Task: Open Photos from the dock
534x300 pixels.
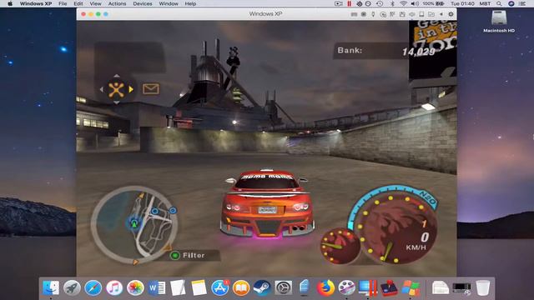Action: click(135, 287)
